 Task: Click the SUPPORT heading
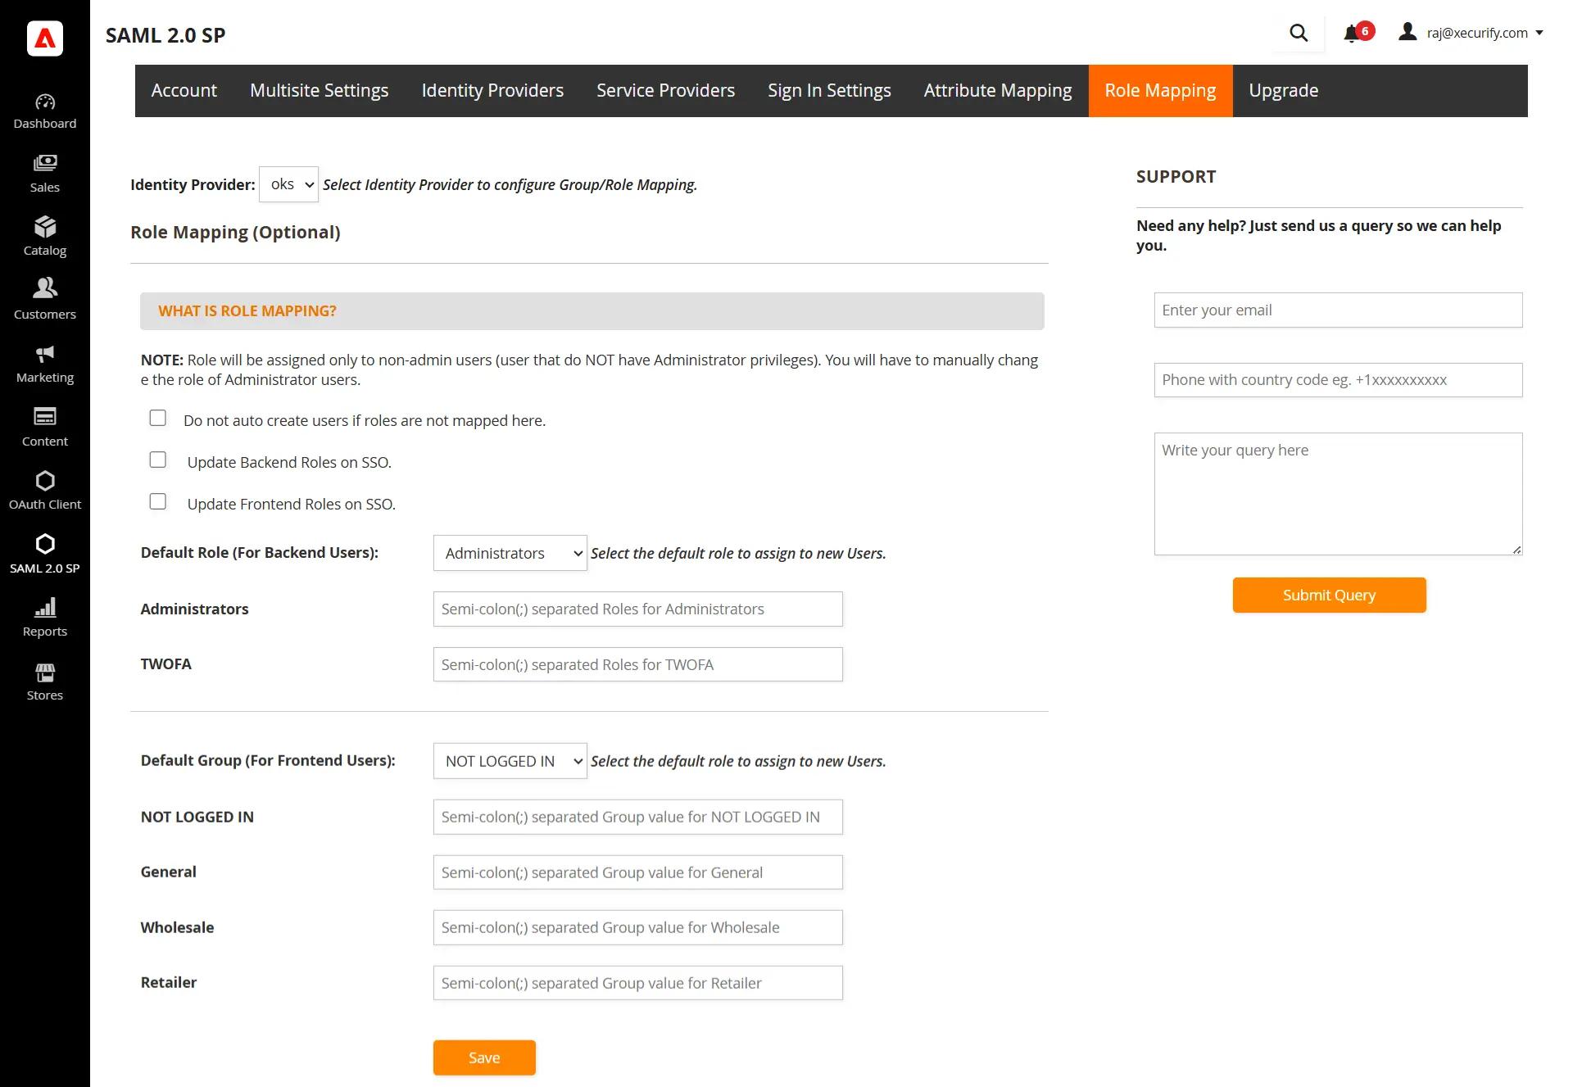[x=1176, y=177]
